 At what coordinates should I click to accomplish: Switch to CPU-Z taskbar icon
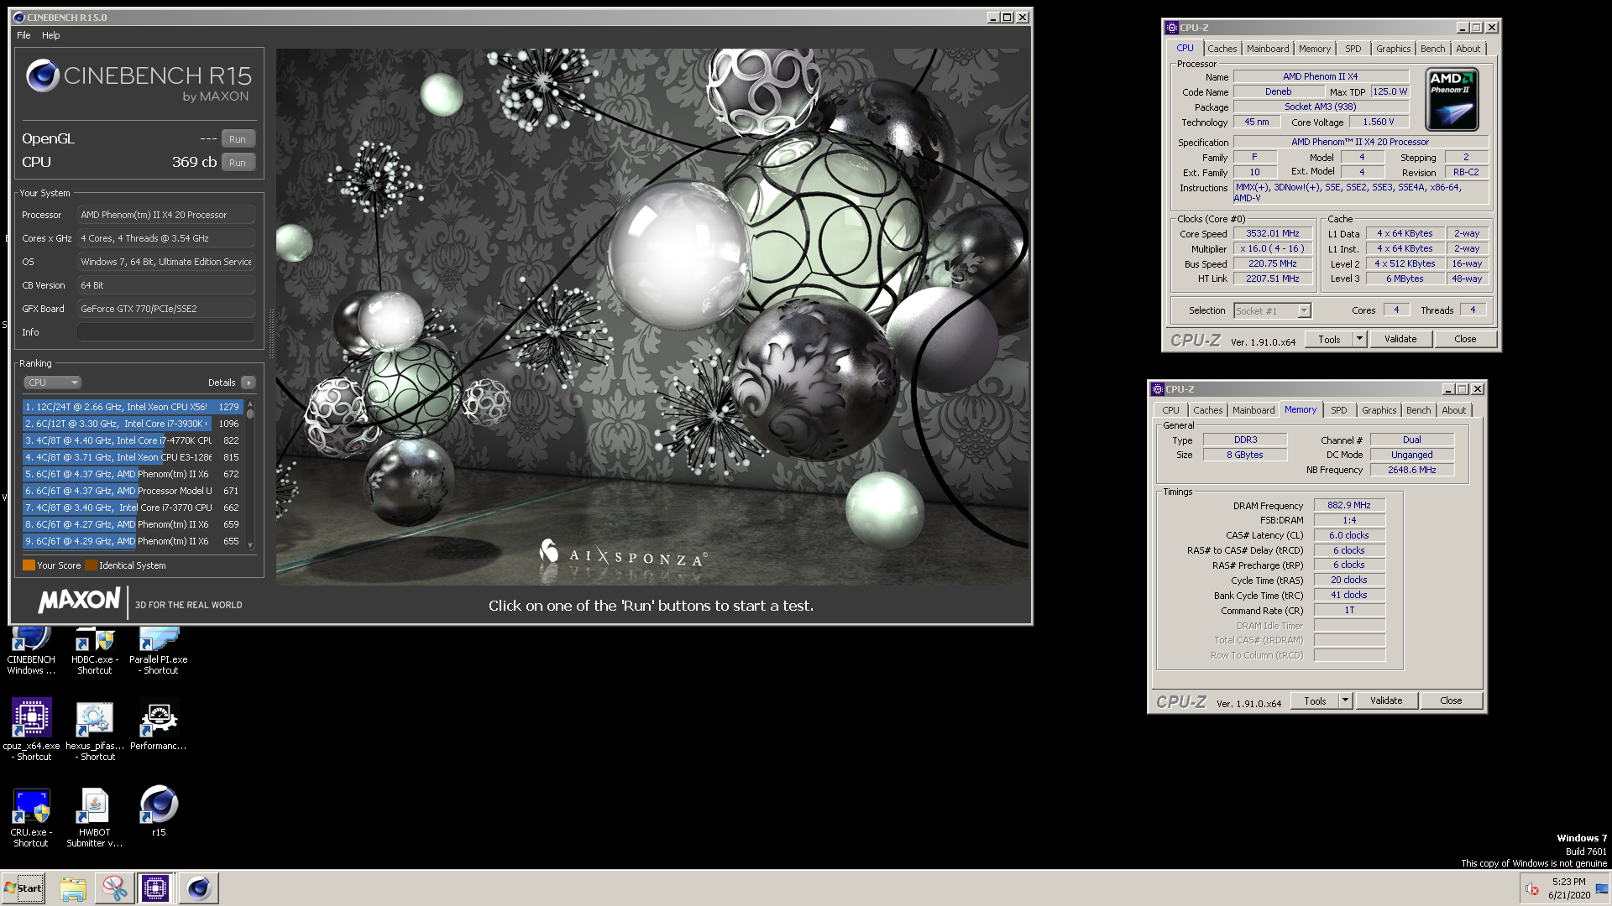155,888
